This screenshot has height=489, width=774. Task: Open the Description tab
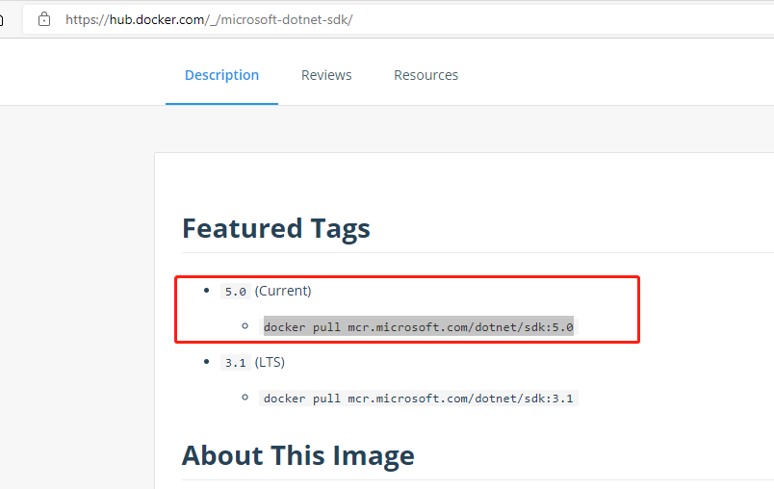point(221,75)
